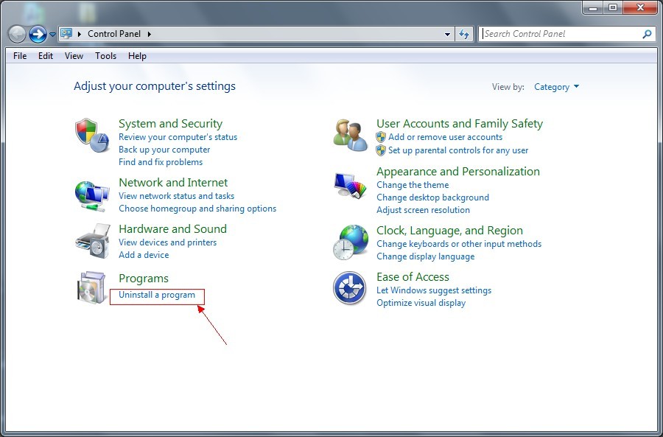
Task: Click the Control Panel icon in address bar
Action: click(66, 34)
